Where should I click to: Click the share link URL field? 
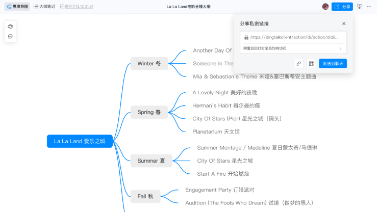(x=293, y=37)
